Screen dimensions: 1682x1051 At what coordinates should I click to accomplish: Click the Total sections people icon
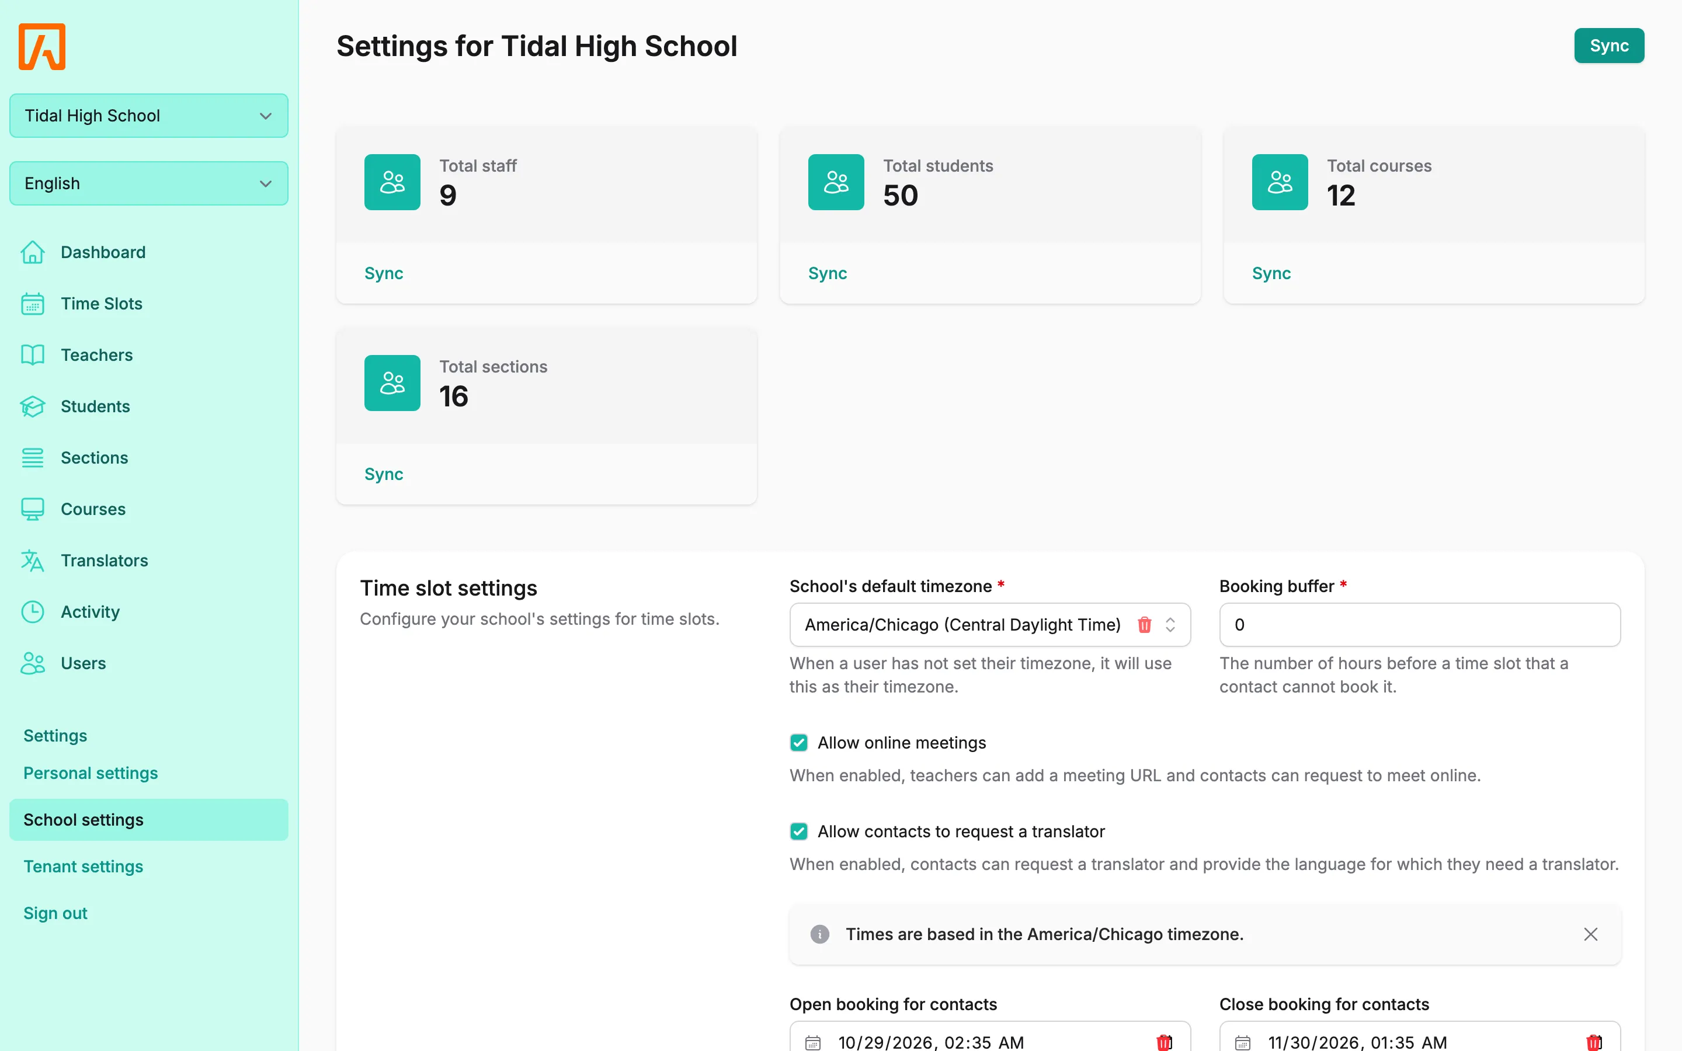click(x=392, y=383)
